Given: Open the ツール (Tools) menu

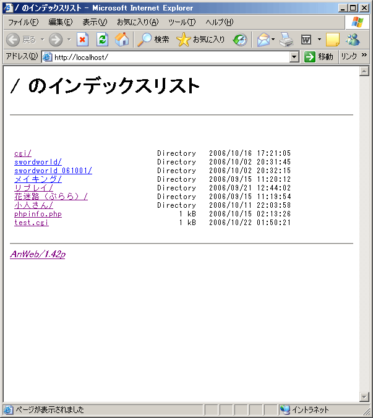Looking at the screenshot, I should (x=181, y=22).
